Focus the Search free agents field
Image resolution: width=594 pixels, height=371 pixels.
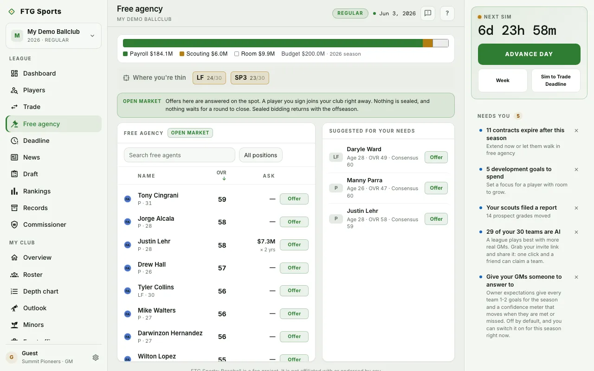point(180,155)
